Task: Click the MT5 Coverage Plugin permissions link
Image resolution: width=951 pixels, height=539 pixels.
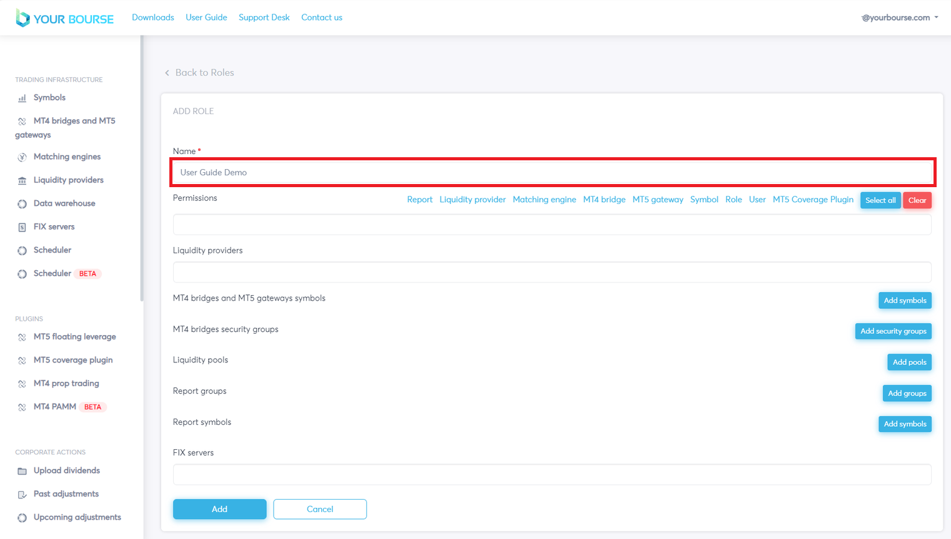Action: 813,200
